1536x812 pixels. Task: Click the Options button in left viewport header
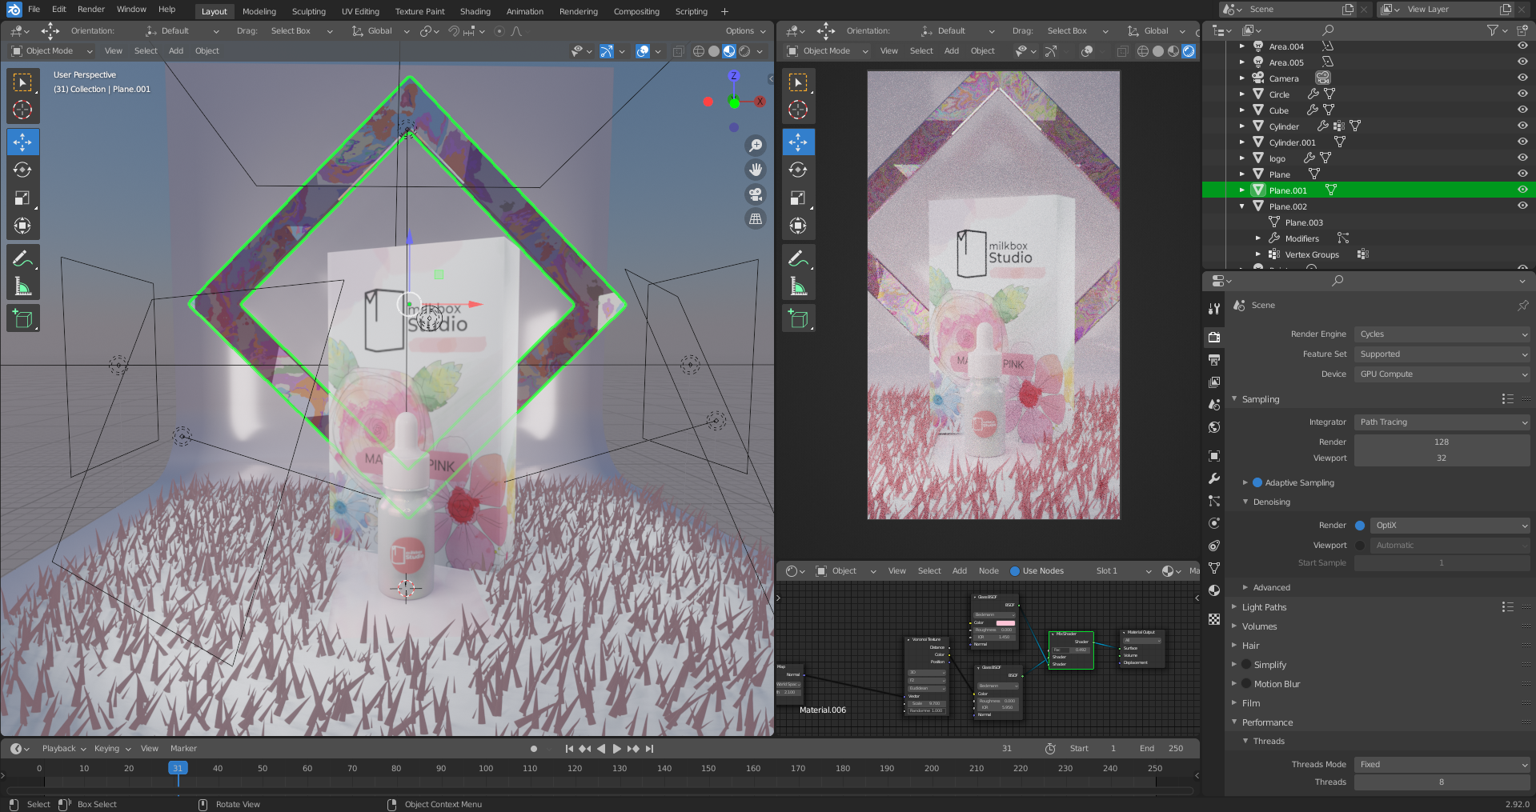click(744, 31)
